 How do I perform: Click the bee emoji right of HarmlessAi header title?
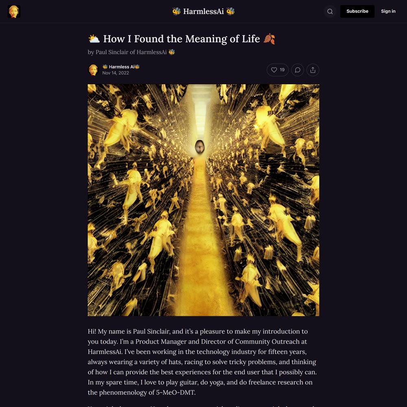[230, 11]
